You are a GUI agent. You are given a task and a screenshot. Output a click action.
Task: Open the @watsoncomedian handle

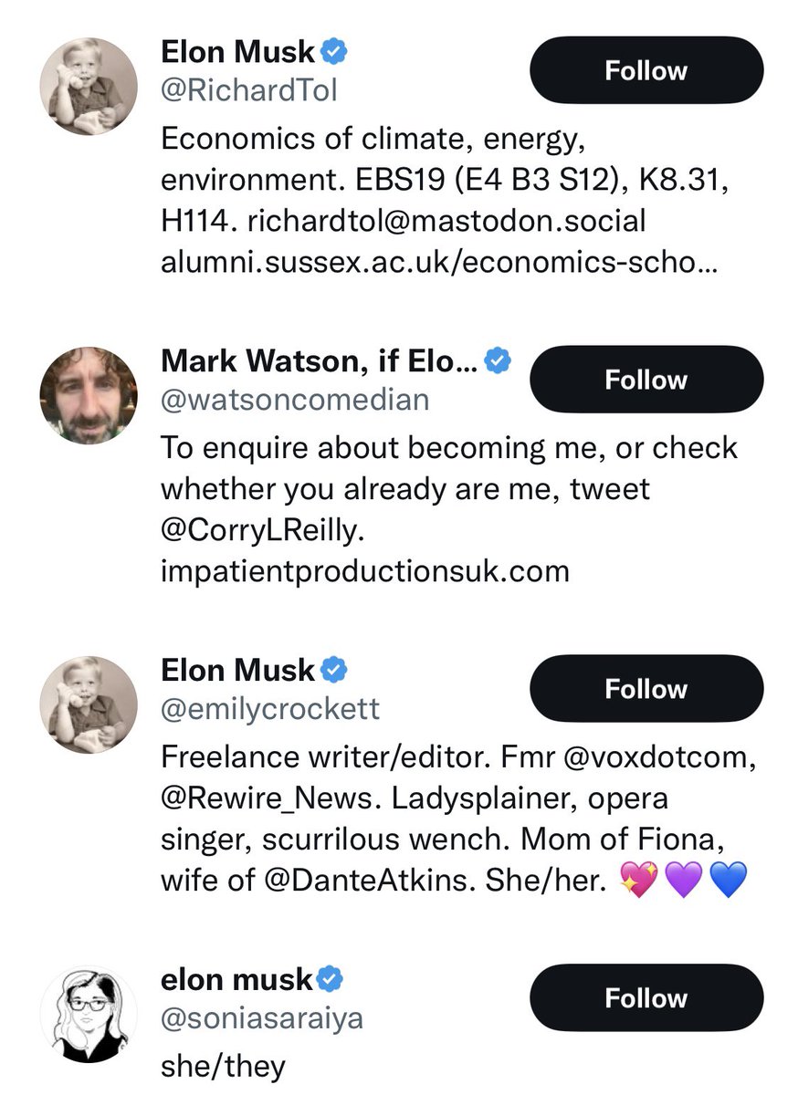294,400
